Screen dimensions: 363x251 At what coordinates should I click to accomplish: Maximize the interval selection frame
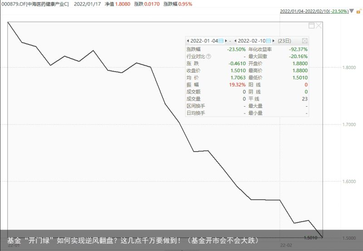coord(312,25)
